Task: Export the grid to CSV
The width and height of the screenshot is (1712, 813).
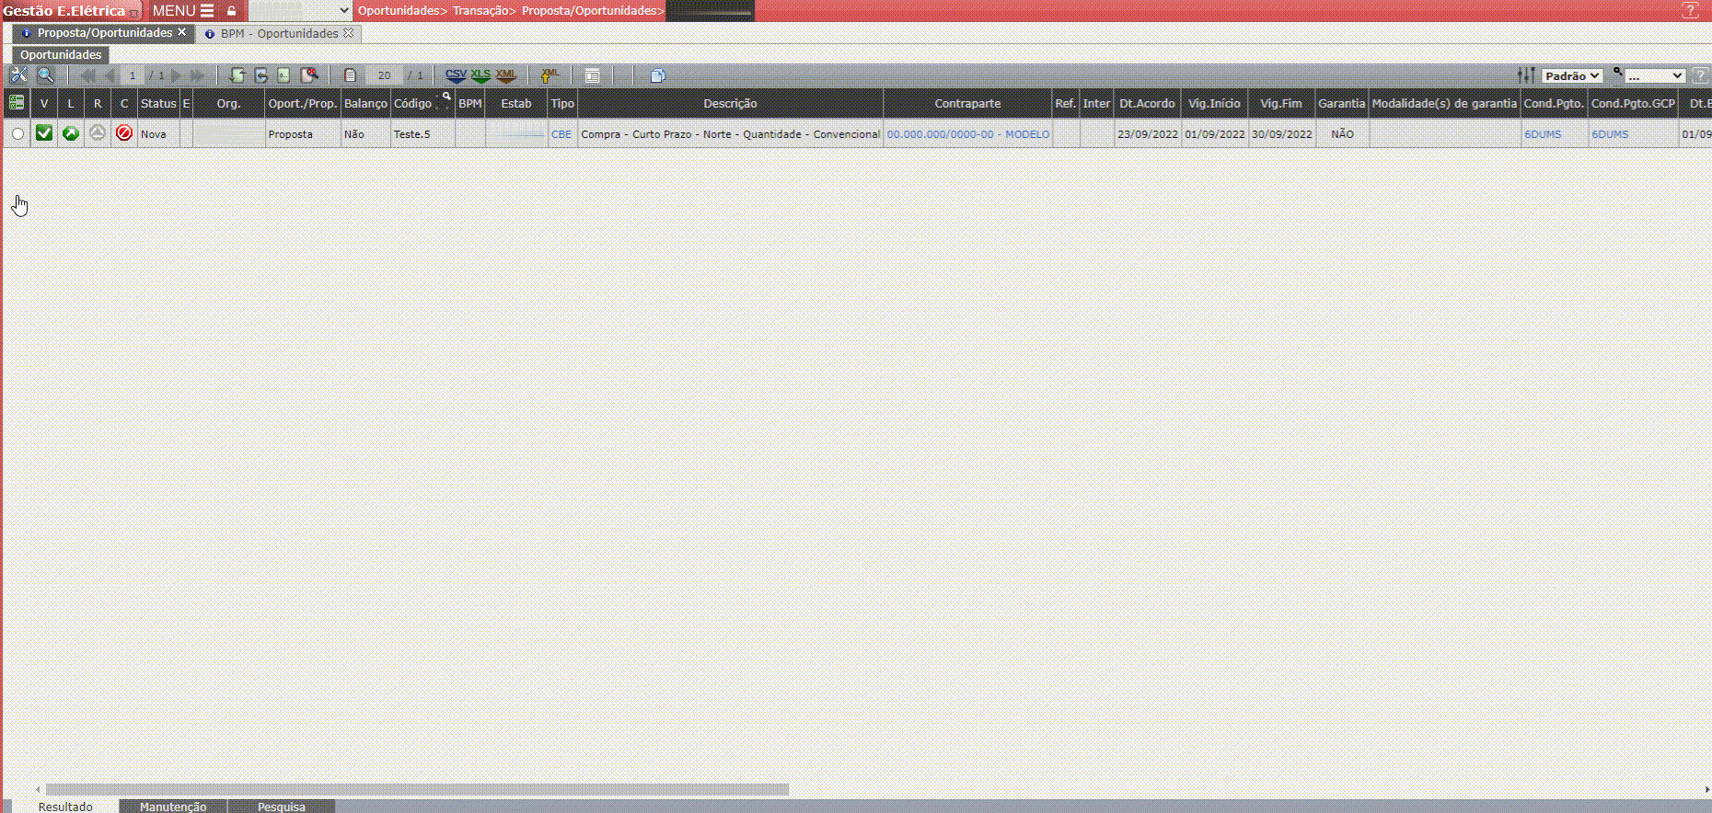Action: [456, 75]
